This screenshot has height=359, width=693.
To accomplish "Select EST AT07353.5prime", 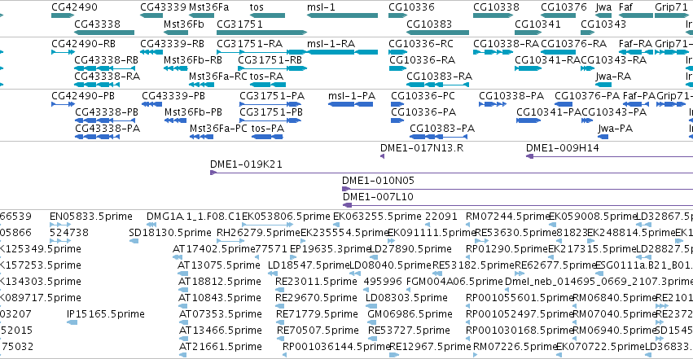I will [220, 314].
